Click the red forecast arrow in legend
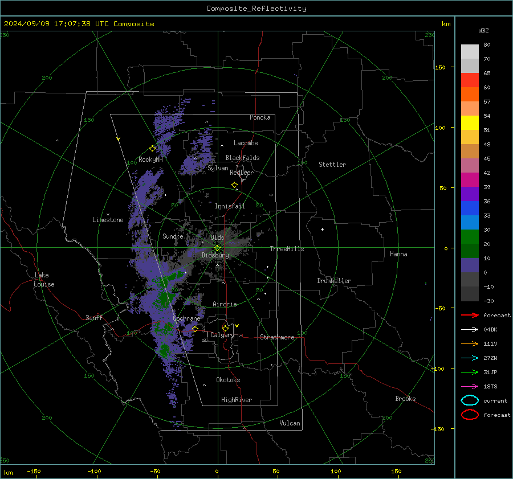 coord(470,315)
